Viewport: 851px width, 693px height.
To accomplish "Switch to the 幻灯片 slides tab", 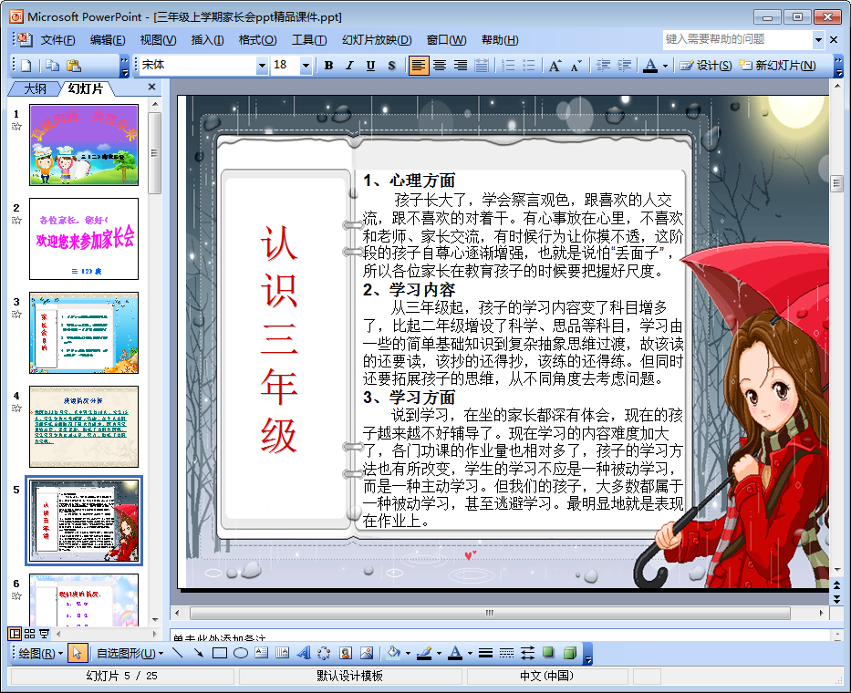I will click(85, 88).
